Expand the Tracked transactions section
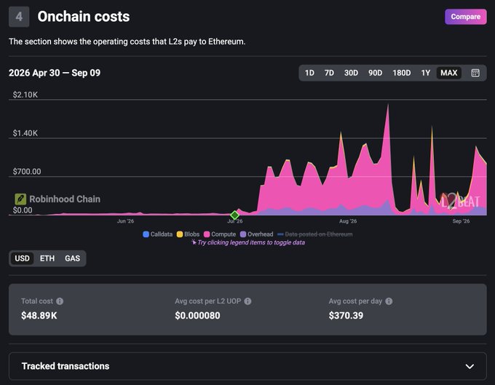This screenshot has height=385, width=495. 247,366
